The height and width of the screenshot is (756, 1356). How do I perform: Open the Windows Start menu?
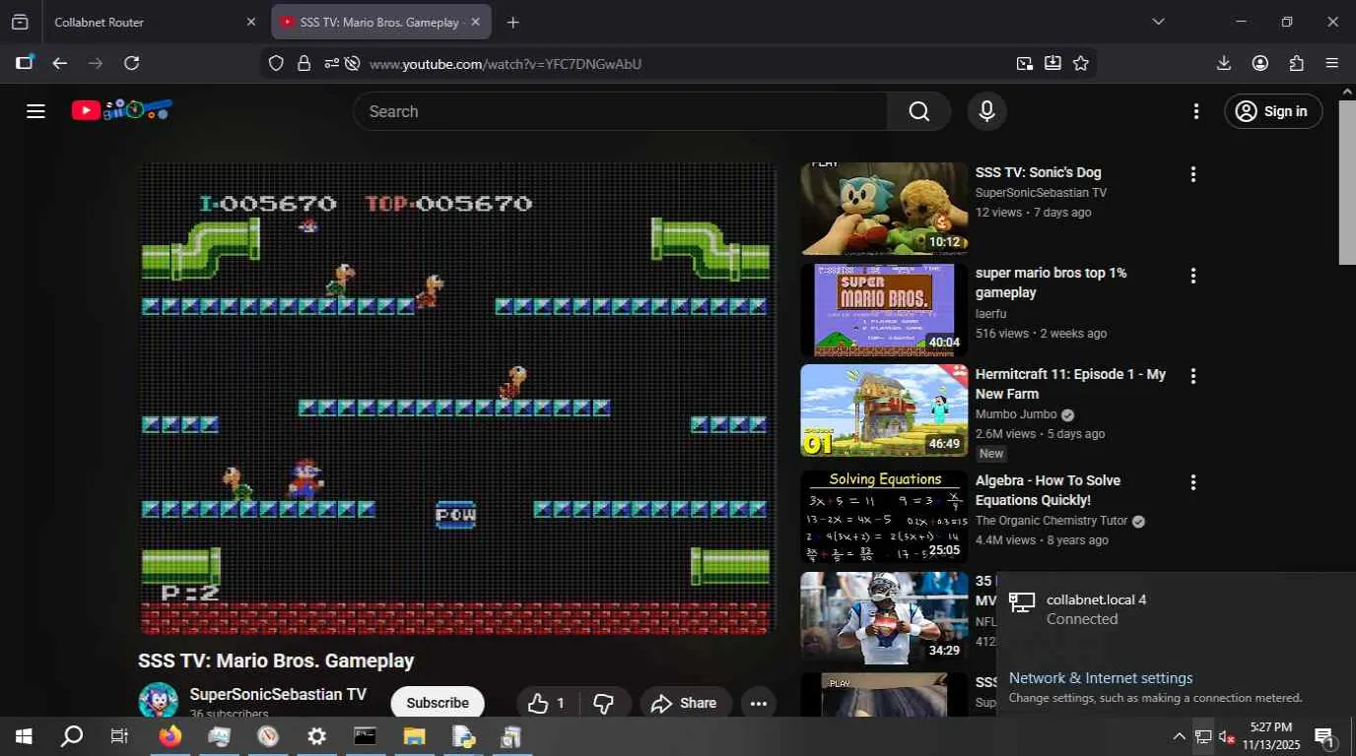point(24,736)
